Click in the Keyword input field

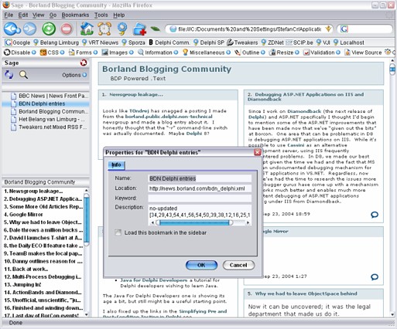(200, 198)
